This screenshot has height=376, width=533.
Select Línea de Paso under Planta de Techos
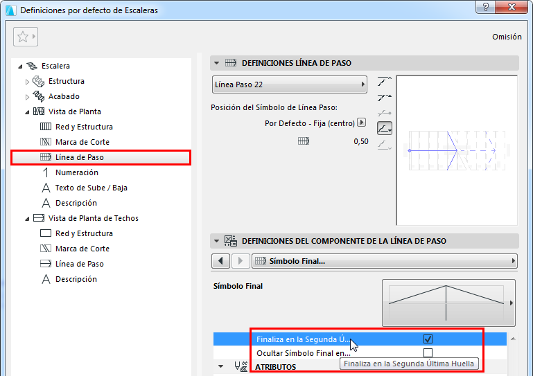80,264
